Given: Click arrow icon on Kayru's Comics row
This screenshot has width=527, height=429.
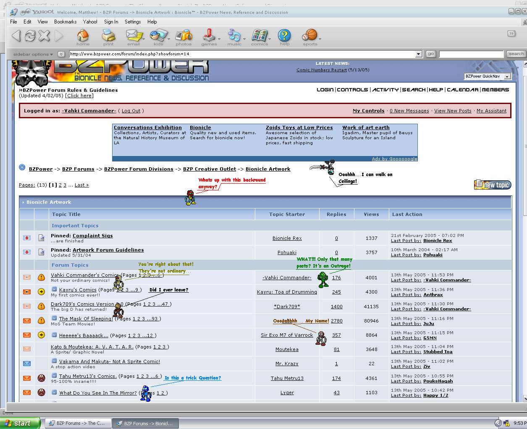Looking at the screenshot, I should tap(41, 291).
